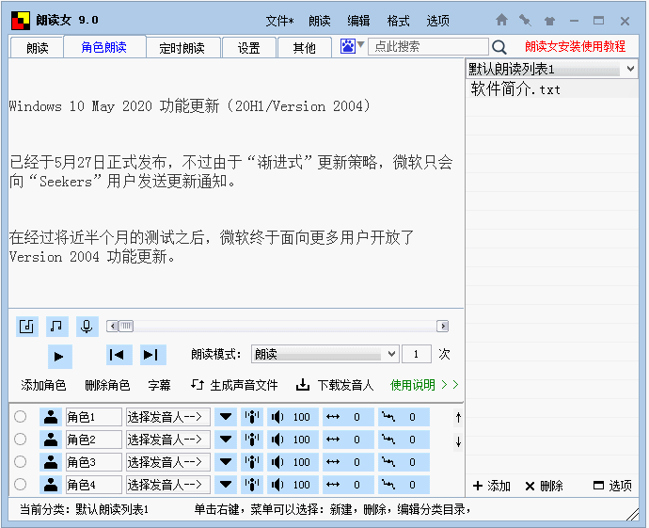Open the 编辑 menu

358,21
